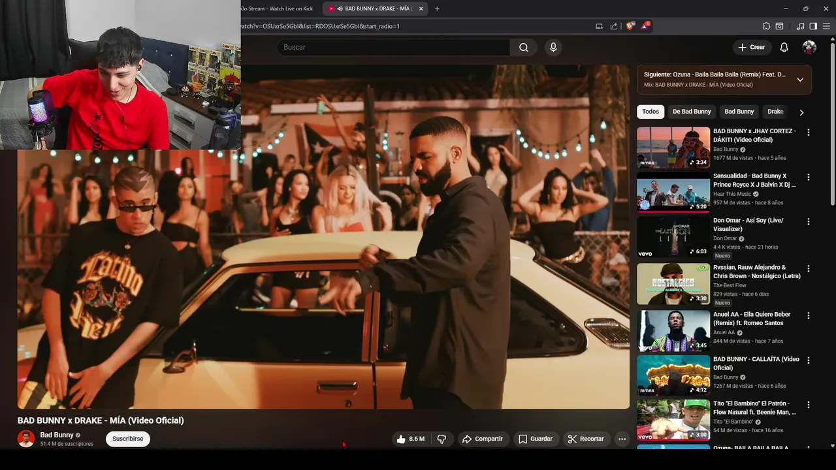Select the De Bad Bunny filter chip

pos(692,112)
